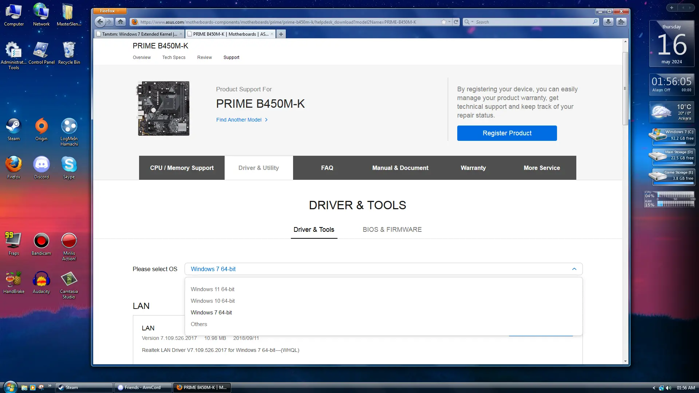Open Bandicam from the desktop
The width and height of the screenshot is (699, 393).
pos(41,244)
